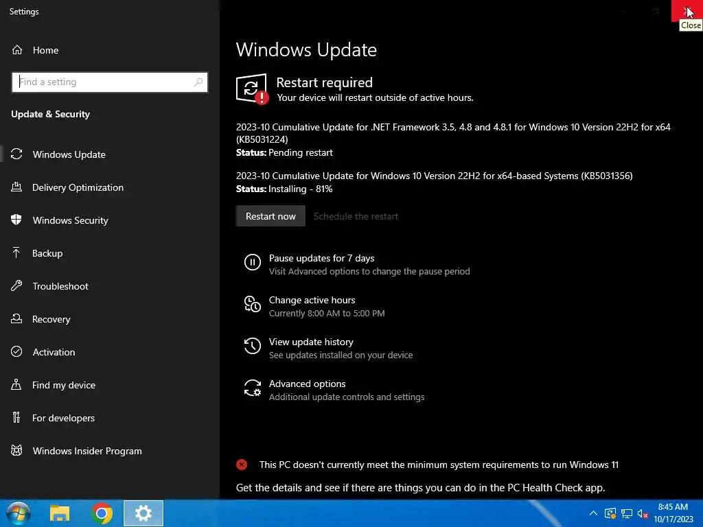Click the Windows Insider Program cat icon
703x527 pixels.
(x=16, y=451)
